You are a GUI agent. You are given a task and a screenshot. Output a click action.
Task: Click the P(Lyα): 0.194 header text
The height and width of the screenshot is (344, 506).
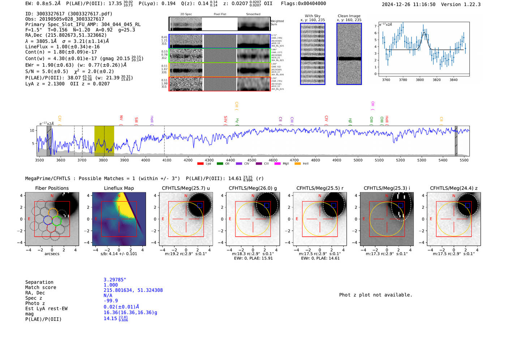coord(157,3)
